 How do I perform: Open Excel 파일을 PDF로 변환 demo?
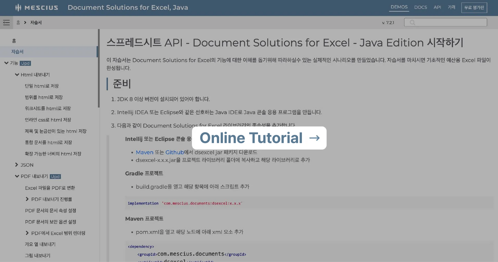coord(50,188)
